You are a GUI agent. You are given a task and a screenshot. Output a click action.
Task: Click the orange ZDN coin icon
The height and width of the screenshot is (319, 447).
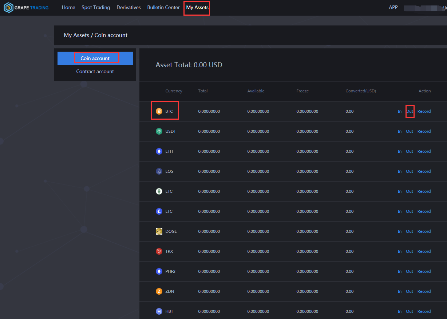(159, 291)
